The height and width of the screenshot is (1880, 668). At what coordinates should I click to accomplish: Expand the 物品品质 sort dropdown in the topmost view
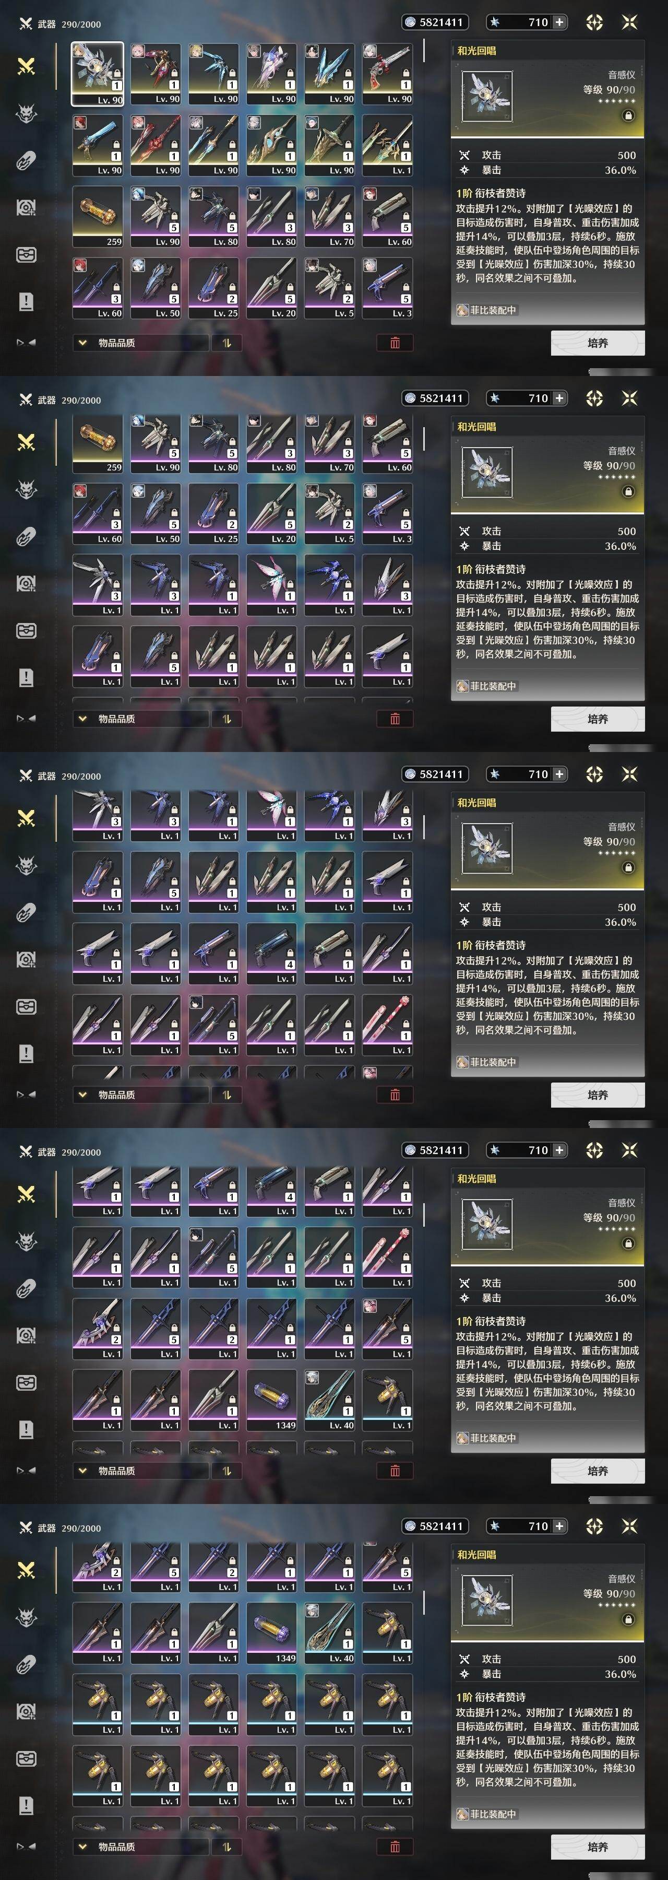(141, 342)
